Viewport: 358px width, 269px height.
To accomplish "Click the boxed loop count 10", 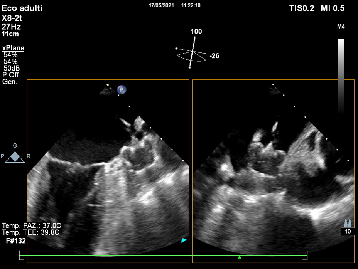I will (347, 231).
